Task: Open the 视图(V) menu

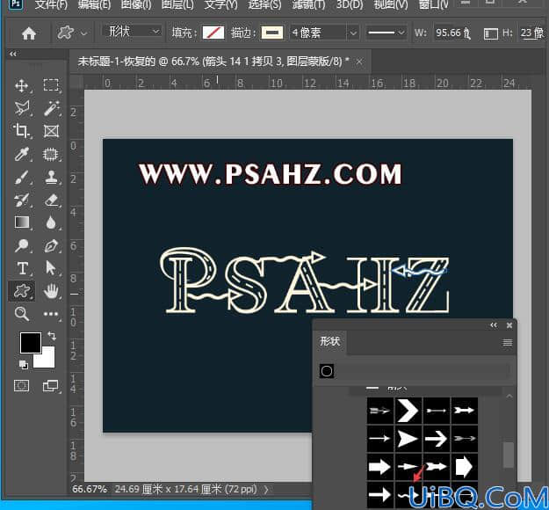Action: 391,5
